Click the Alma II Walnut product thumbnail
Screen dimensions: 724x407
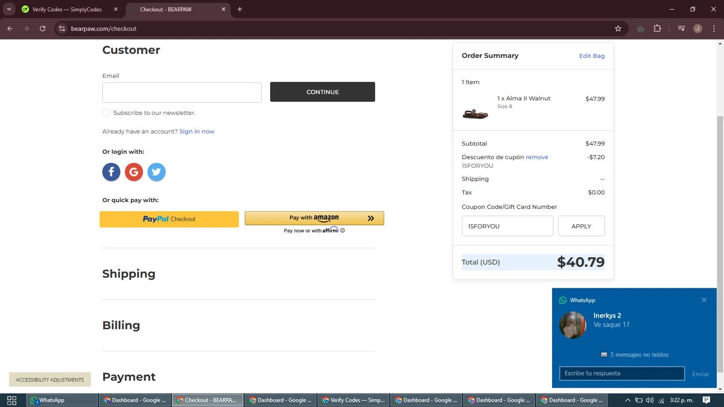pyautogui.click(x=475, y=114)
